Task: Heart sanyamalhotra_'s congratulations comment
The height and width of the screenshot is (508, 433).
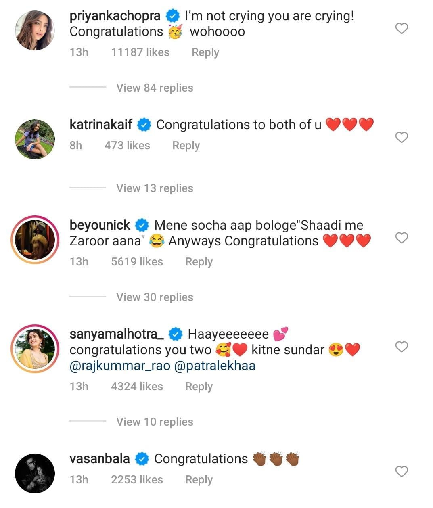Action: pyautogui.click(x=401, y=347)
